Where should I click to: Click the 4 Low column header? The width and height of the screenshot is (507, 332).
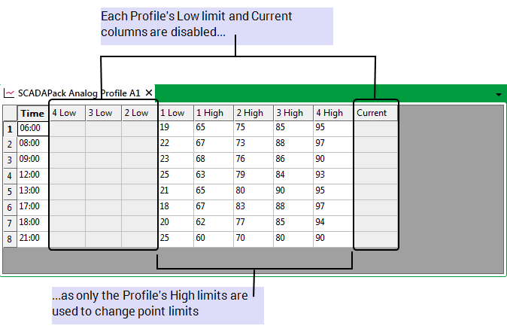[x=67, y=113]
